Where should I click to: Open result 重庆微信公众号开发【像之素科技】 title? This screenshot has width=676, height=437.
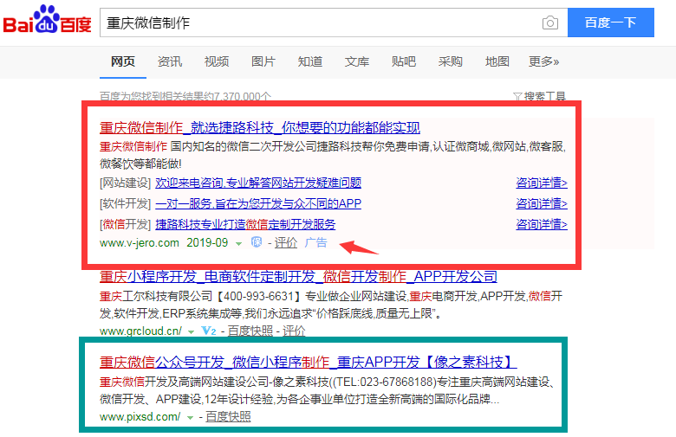pyautogui.click(x=309, y=362)
